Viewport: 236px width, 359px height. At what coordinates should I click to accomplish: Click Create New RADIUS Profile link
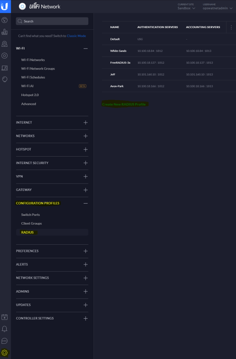(x=124, y=104)
